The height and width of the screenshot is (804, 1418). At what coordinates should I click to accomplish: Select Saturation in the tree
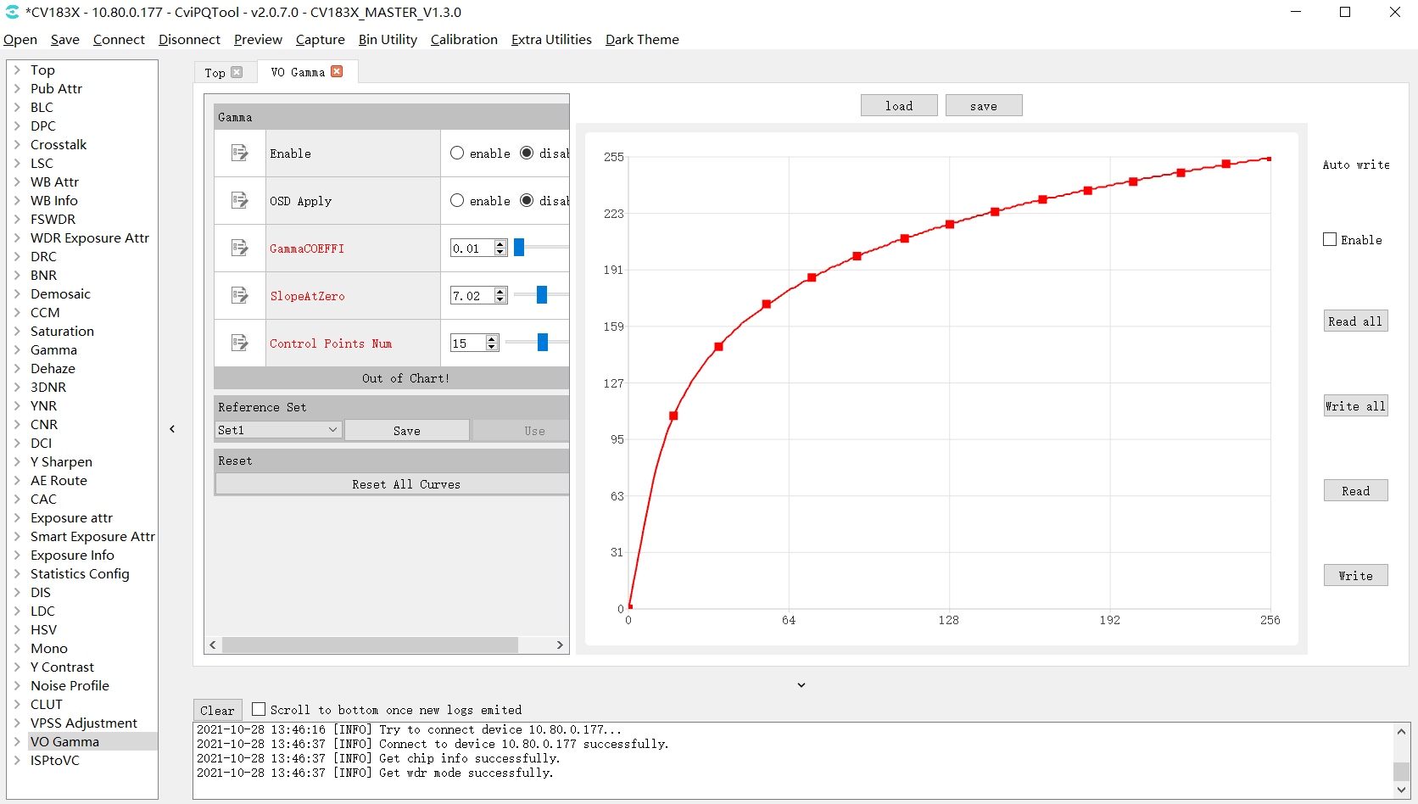tap(62, 331)
